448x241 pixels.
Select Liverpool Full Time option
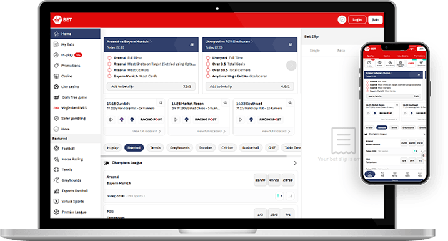[x=208, y=58]
